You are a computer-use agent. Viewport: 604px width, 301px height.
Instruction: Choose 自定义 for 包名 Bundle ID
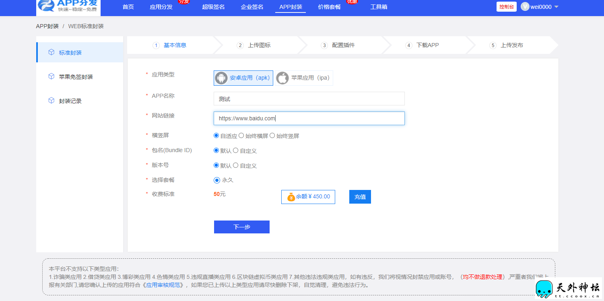pos(236,150)
